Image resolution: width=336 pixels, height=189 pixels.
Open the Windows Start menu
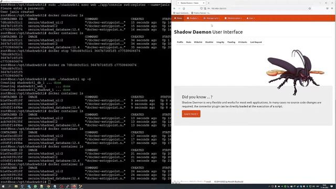pos(3,186)
